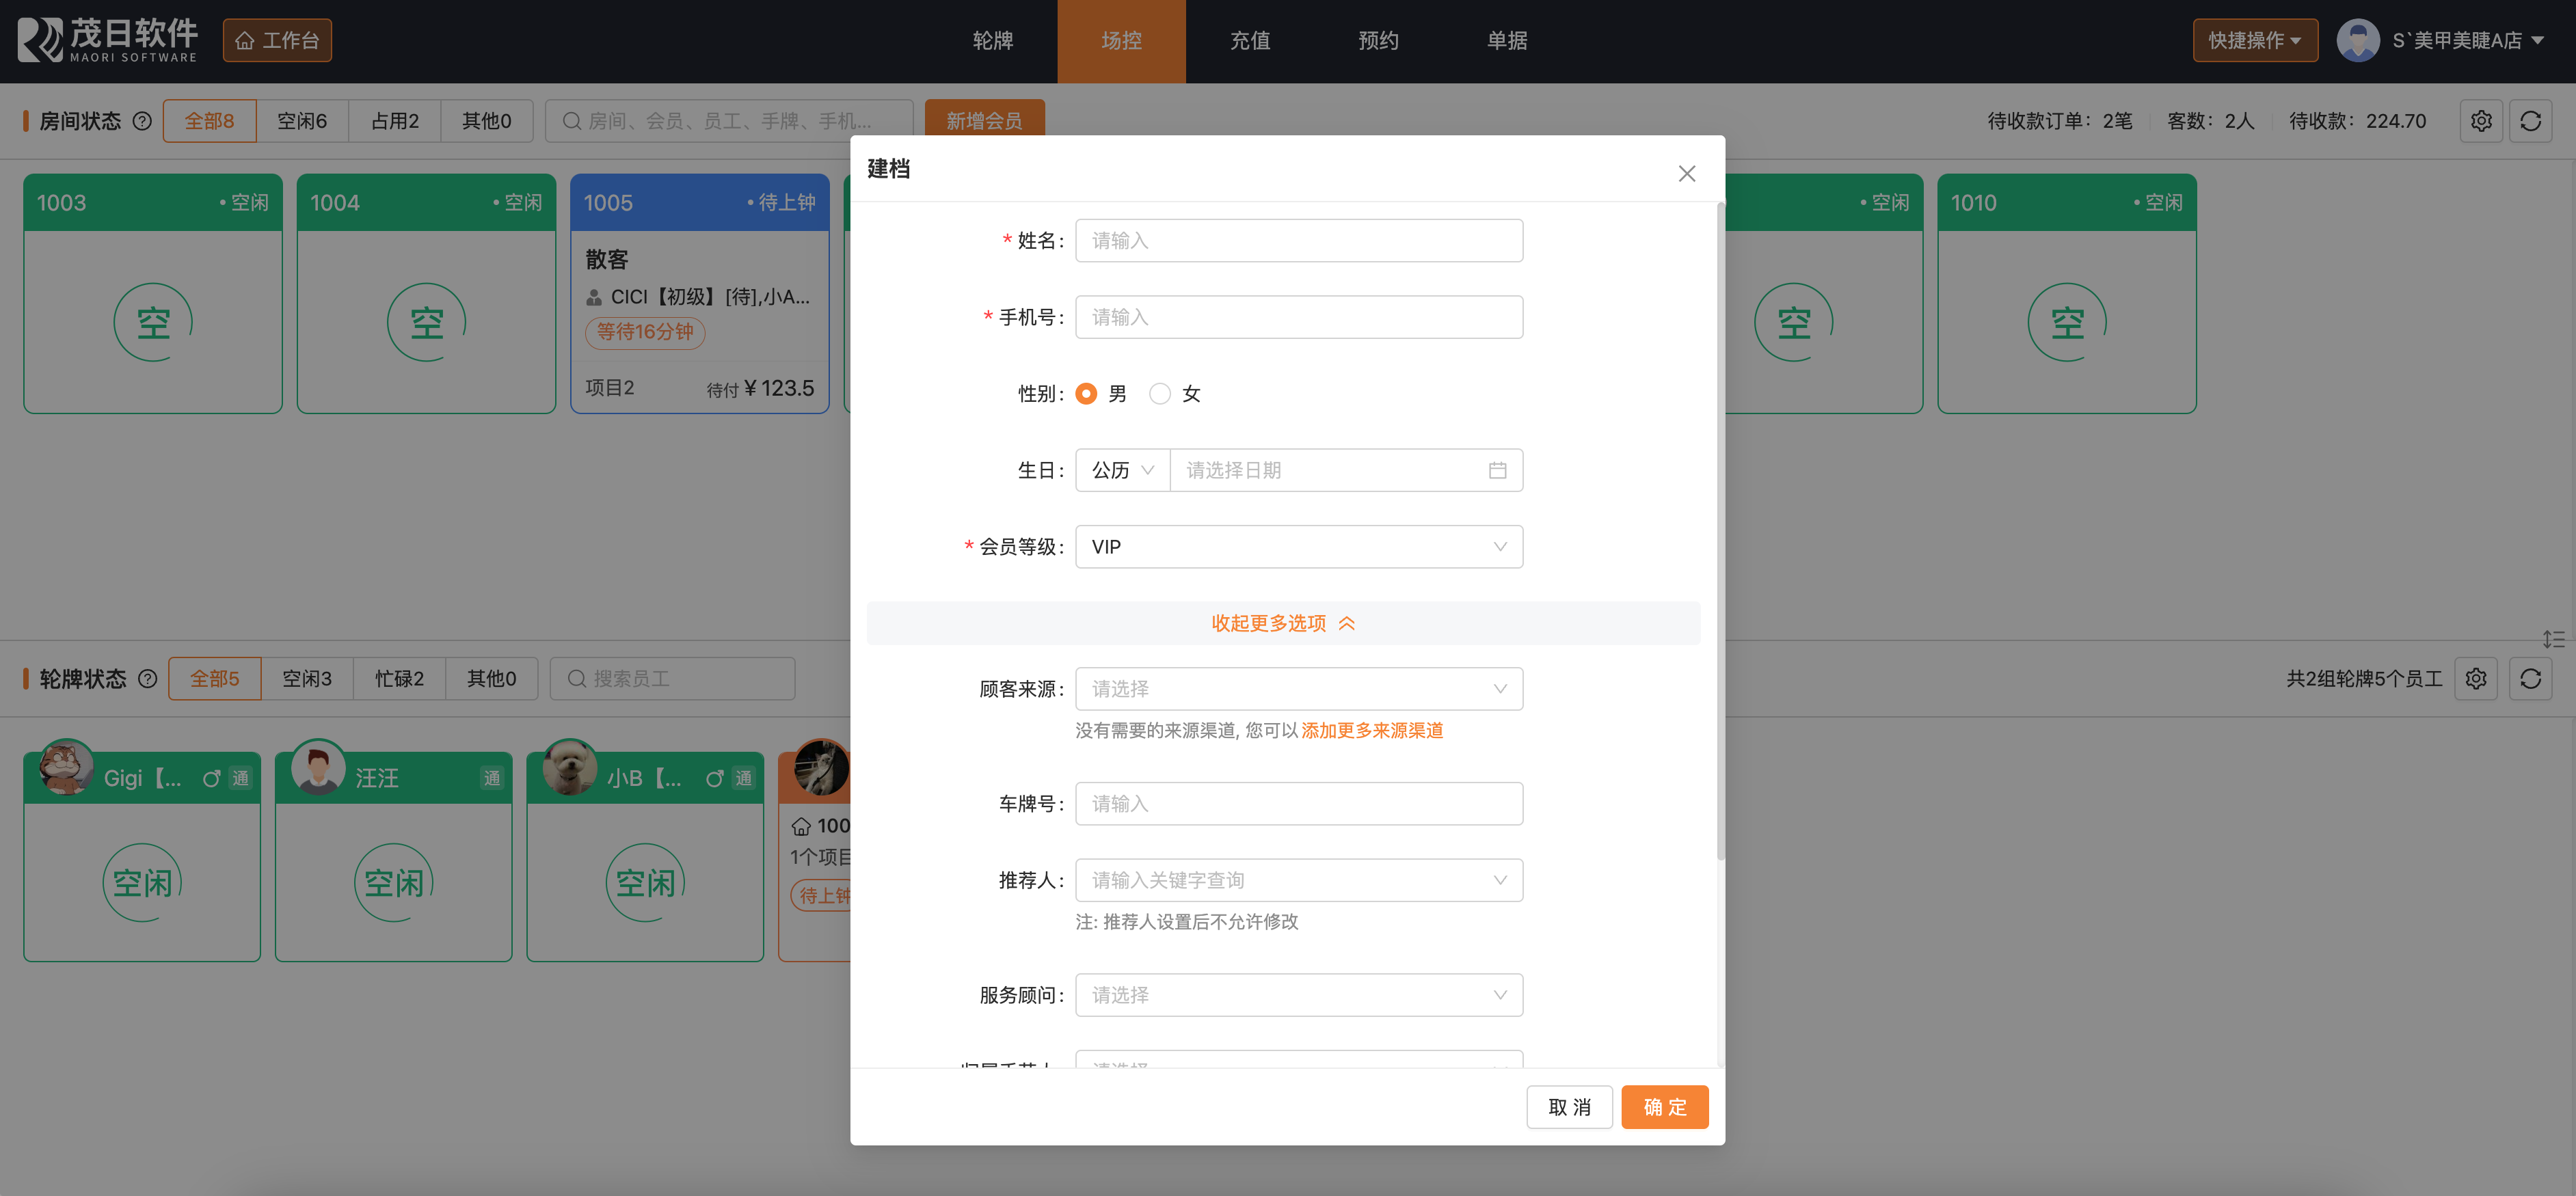The image size is (2576, 1196).
Task: Open the member level VIP dropdown
Action: coord(1298,547)
